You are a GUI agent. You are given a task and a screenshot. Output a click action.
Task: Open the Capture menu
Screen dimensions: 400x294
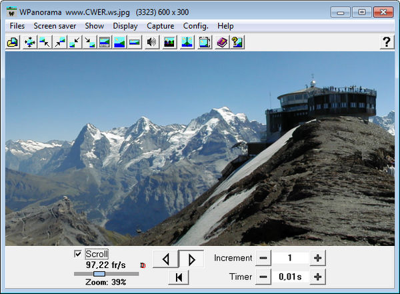(161, 26)
